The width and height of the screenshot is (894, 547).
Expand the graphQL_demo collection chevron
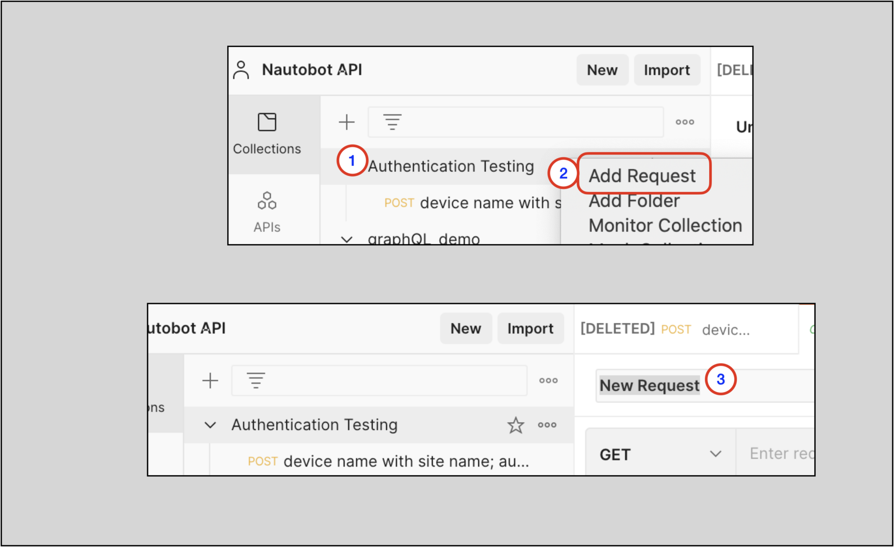click(346, 239)
